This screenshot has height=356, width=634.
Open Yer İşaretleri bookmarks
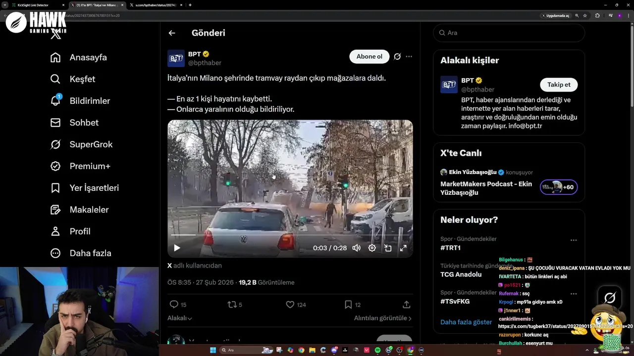pos(85,188)
